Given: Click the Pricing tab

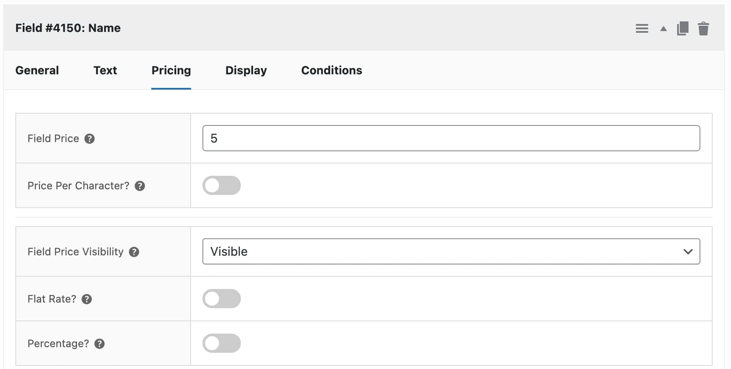Looking at the screenshot, I should click(x=171, y=70).
